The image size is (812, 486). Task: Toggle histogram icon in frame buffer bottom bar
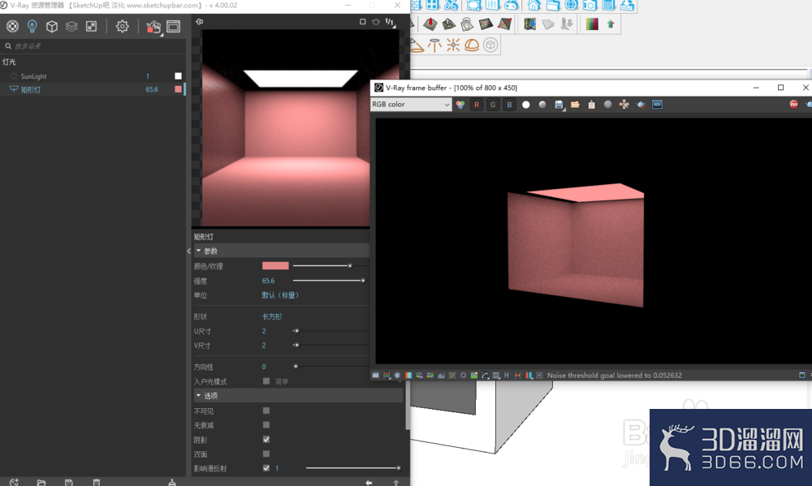pyautogui.click(x=441, y=375)
